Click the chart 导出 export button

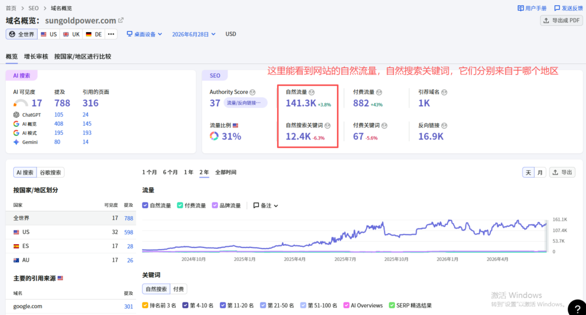563,173
